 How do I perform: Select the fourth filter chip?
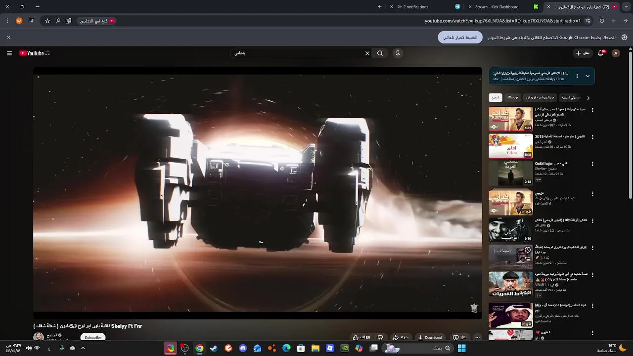point(570,97)
